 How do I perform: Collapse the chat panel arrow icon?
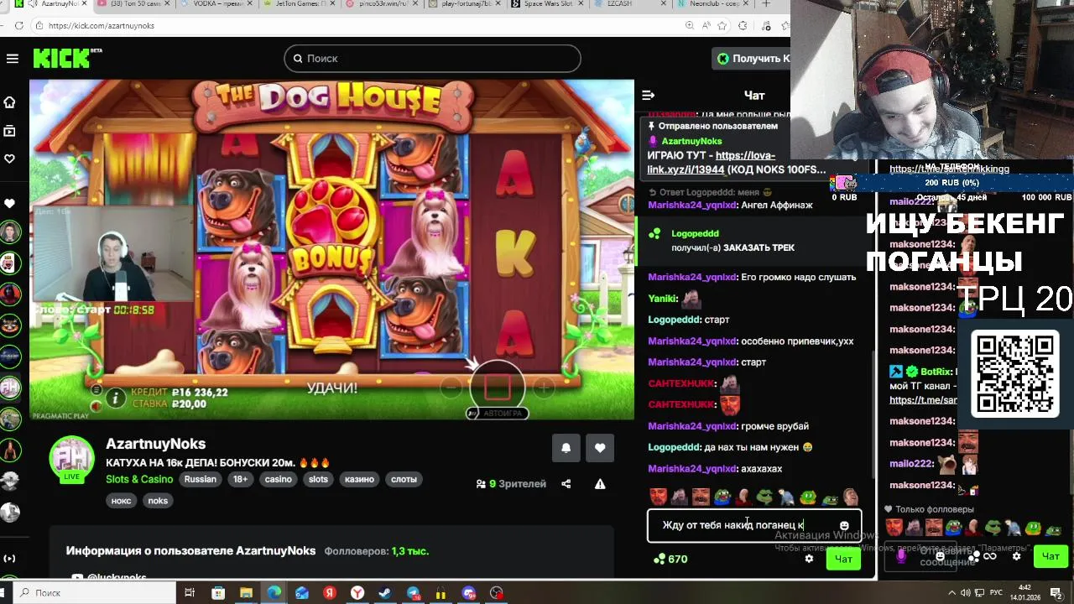pyautogui.click(x=648, y=96)
